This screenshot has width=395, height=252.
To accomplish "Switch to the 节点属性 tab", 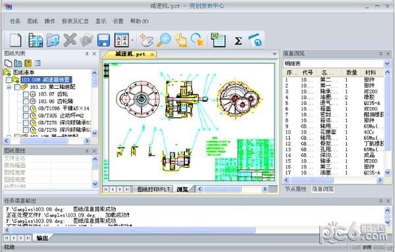I will 296,189.
